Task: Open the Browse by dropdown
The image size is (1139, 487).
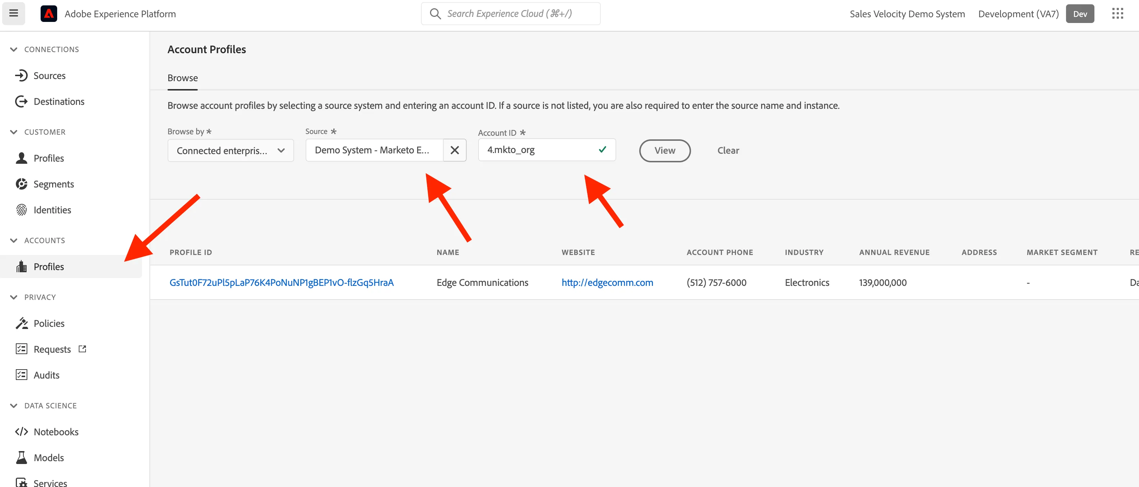Action: pyautogui.click(x=230, y=150)
